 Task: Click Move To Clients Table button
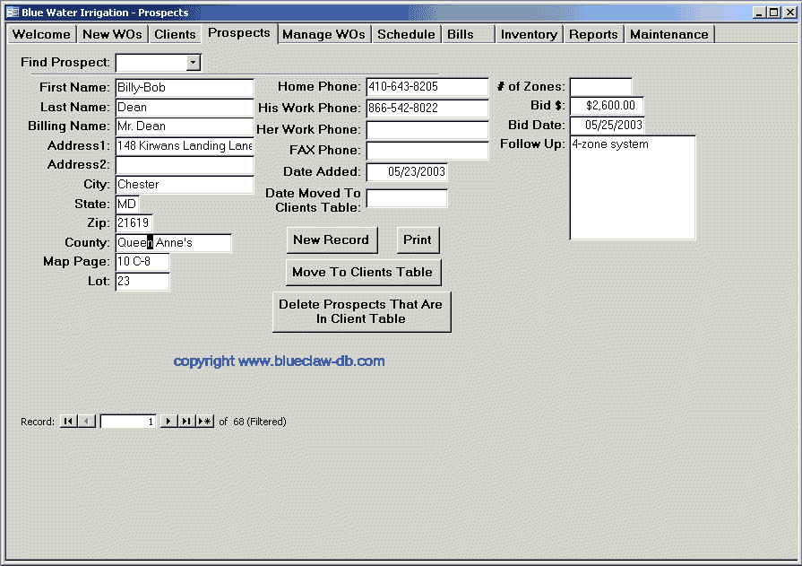(x=363, y=273)
